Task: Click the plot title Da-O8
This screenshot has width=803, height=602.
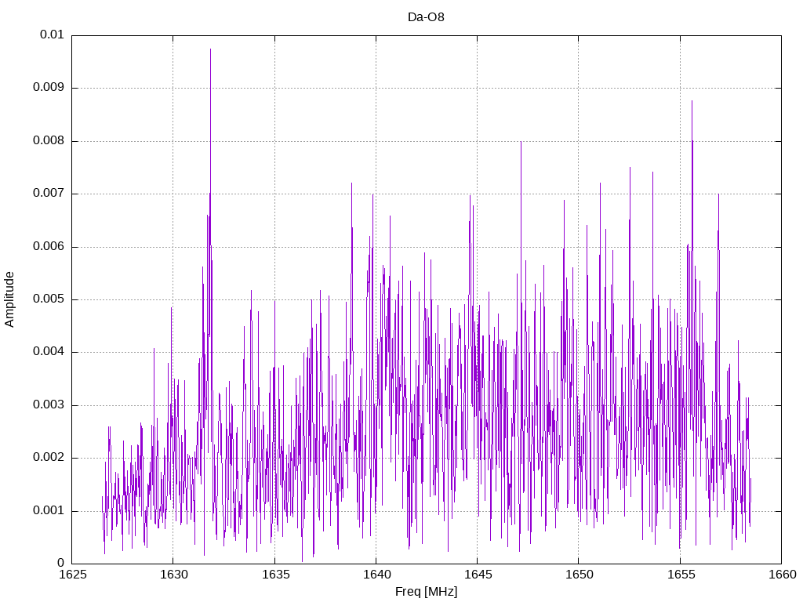Action: click(x=426, y=17)
